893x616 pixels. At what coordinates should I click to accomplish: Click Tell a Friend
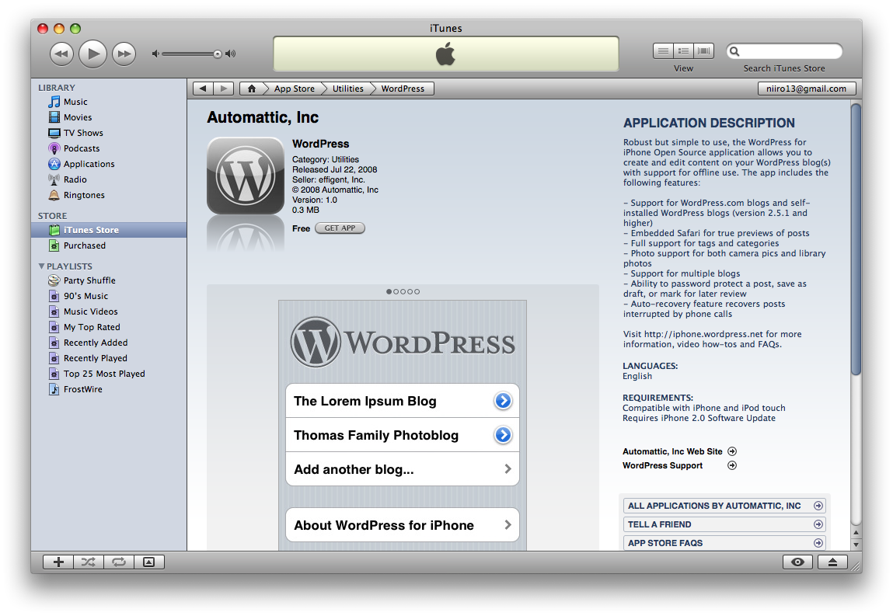pyautogui.click(x=724, y=524)
